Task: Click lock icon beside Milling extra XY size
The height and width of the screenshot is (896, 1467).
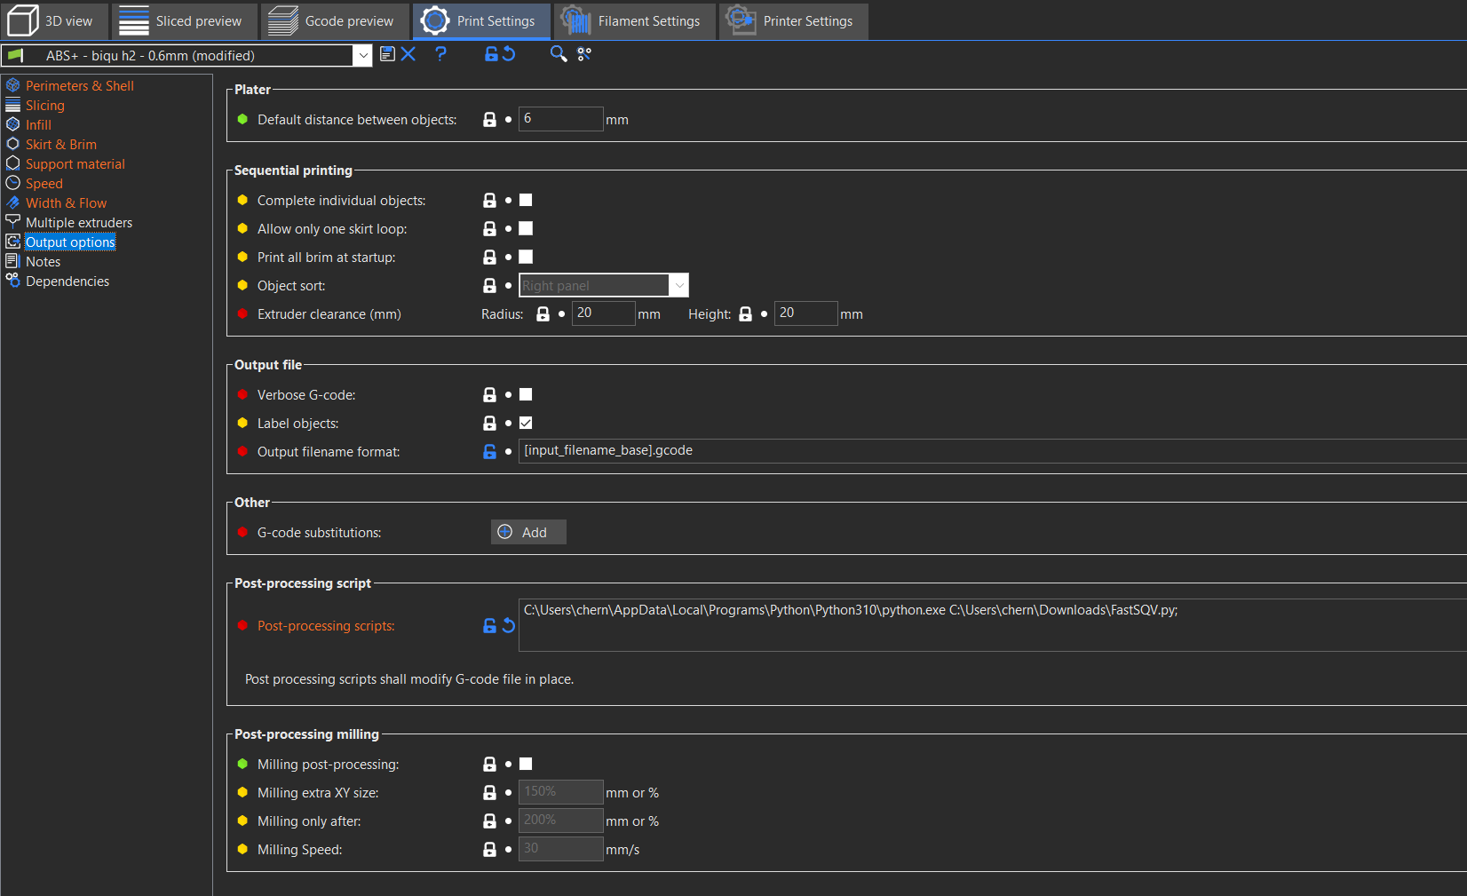Action: (489, 793)
